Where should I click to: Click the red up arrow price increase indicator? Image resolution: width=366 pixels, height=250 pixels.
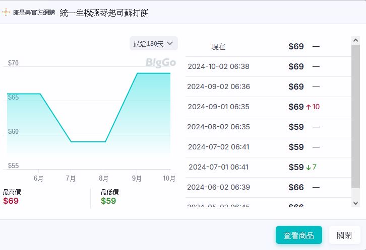pos(308,107)
